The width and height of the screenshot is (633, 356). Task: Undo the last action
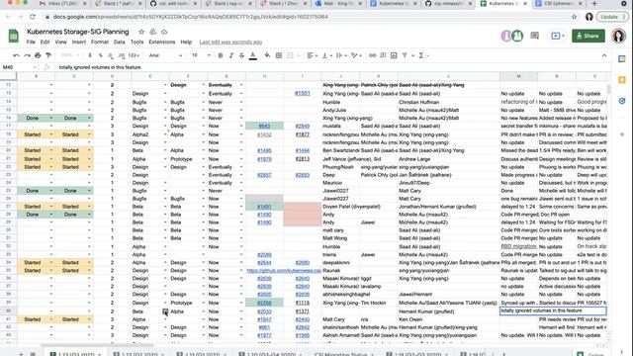16,55
